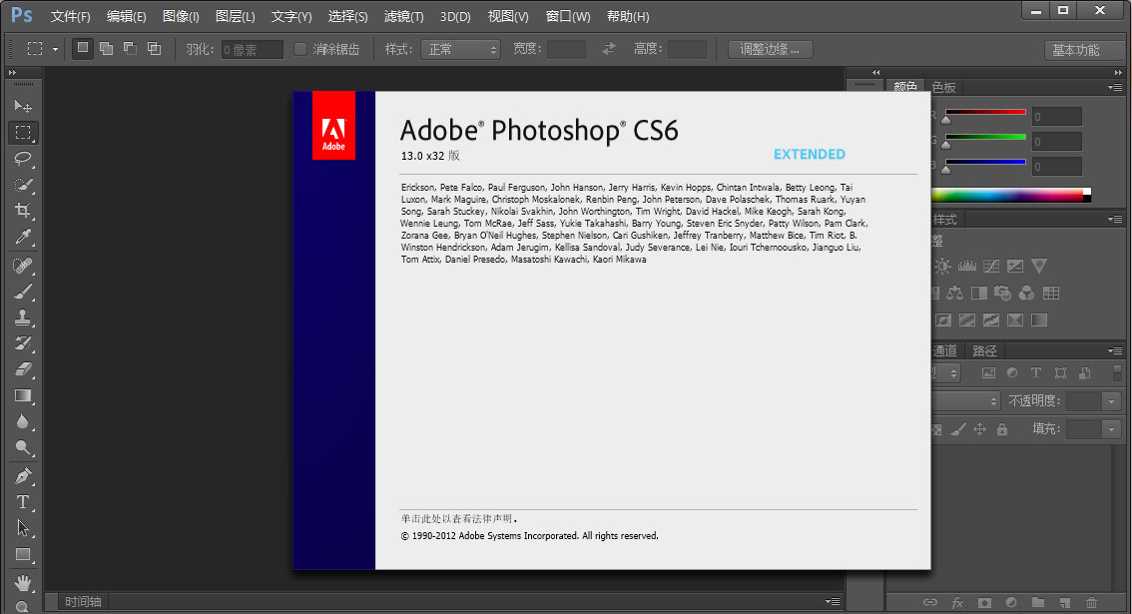The width and height of the screenshot is (1132, 614).
Task: Open the 滤镜(T) menu
Action: pos(403,16)
